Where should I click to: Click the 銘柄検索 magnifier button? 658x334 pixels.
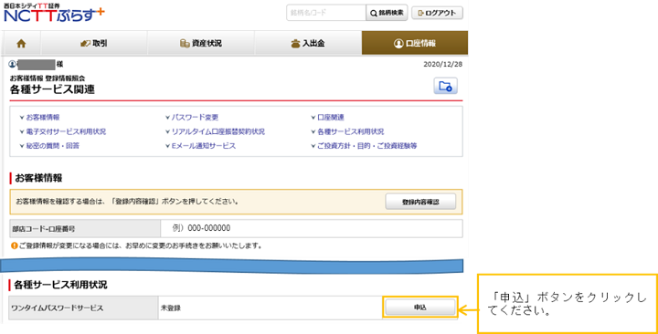pyautogui.click(x=387, y=13)
